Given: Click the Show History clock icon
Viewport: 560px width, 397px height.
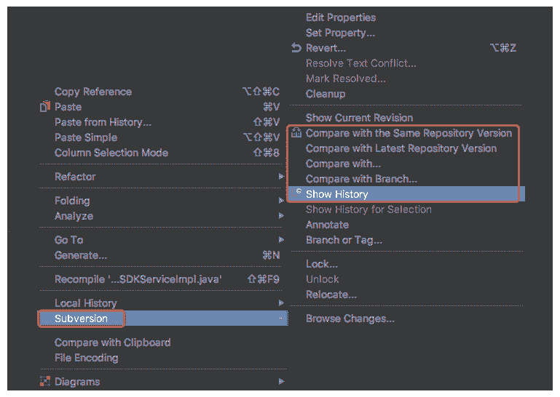Looking at the screenshot, I should 299,193.
